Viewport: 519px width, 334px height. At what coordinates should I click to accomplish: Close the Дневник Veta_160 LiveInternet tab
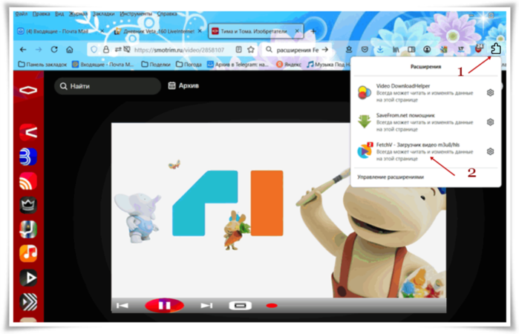[200, 30]
